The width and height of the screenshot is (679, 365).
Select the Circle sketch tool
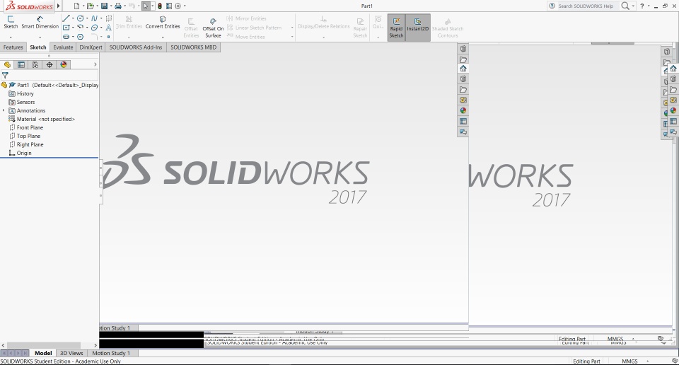[80, 18]
